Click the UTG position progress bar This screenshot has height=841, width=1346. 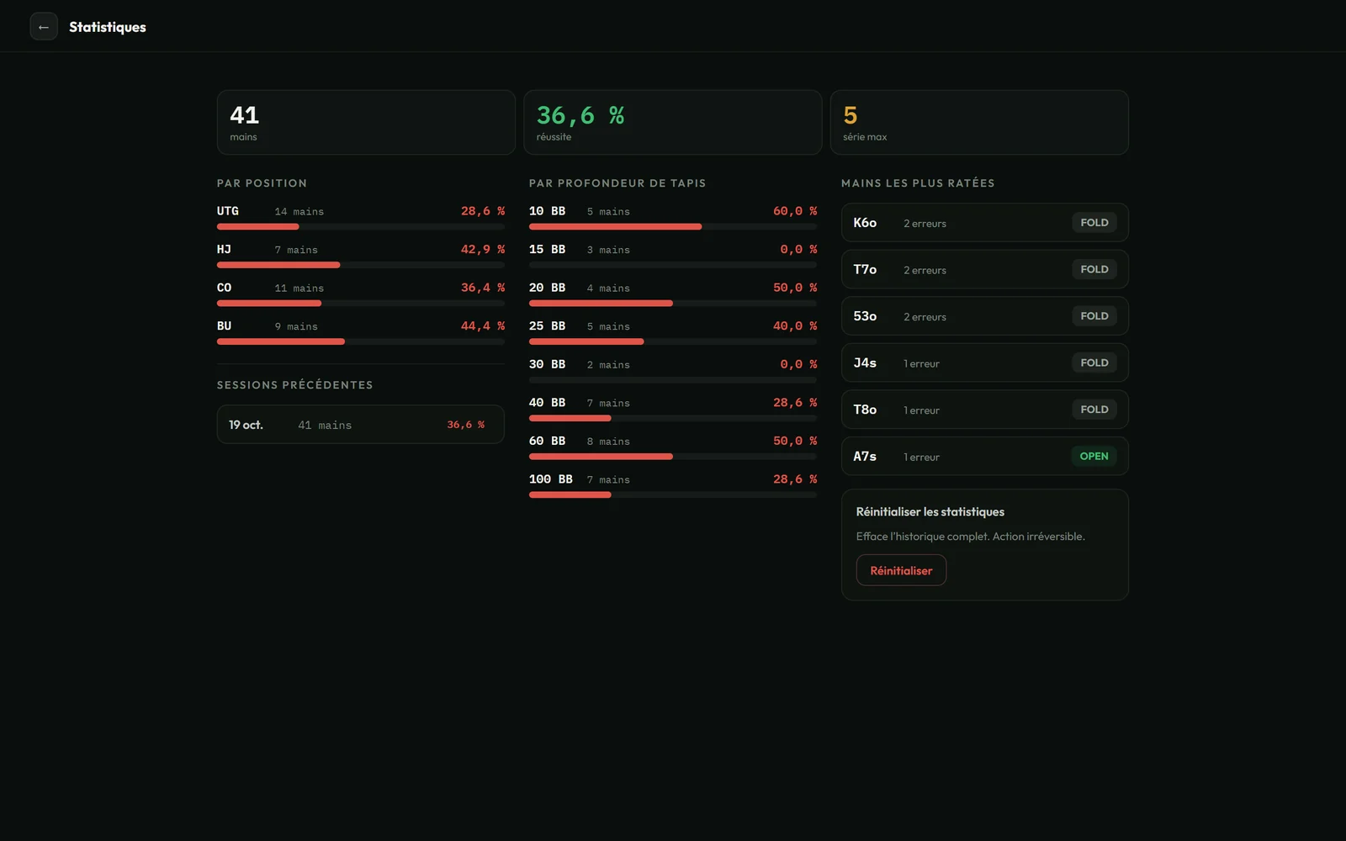[361, 227]
